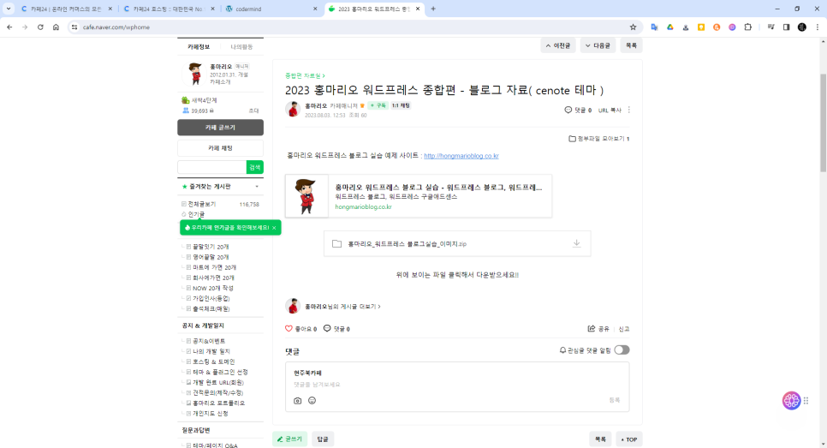
Task: Open the 종합편 자료실 breadcrumb link
Action: tap(305, 75)
